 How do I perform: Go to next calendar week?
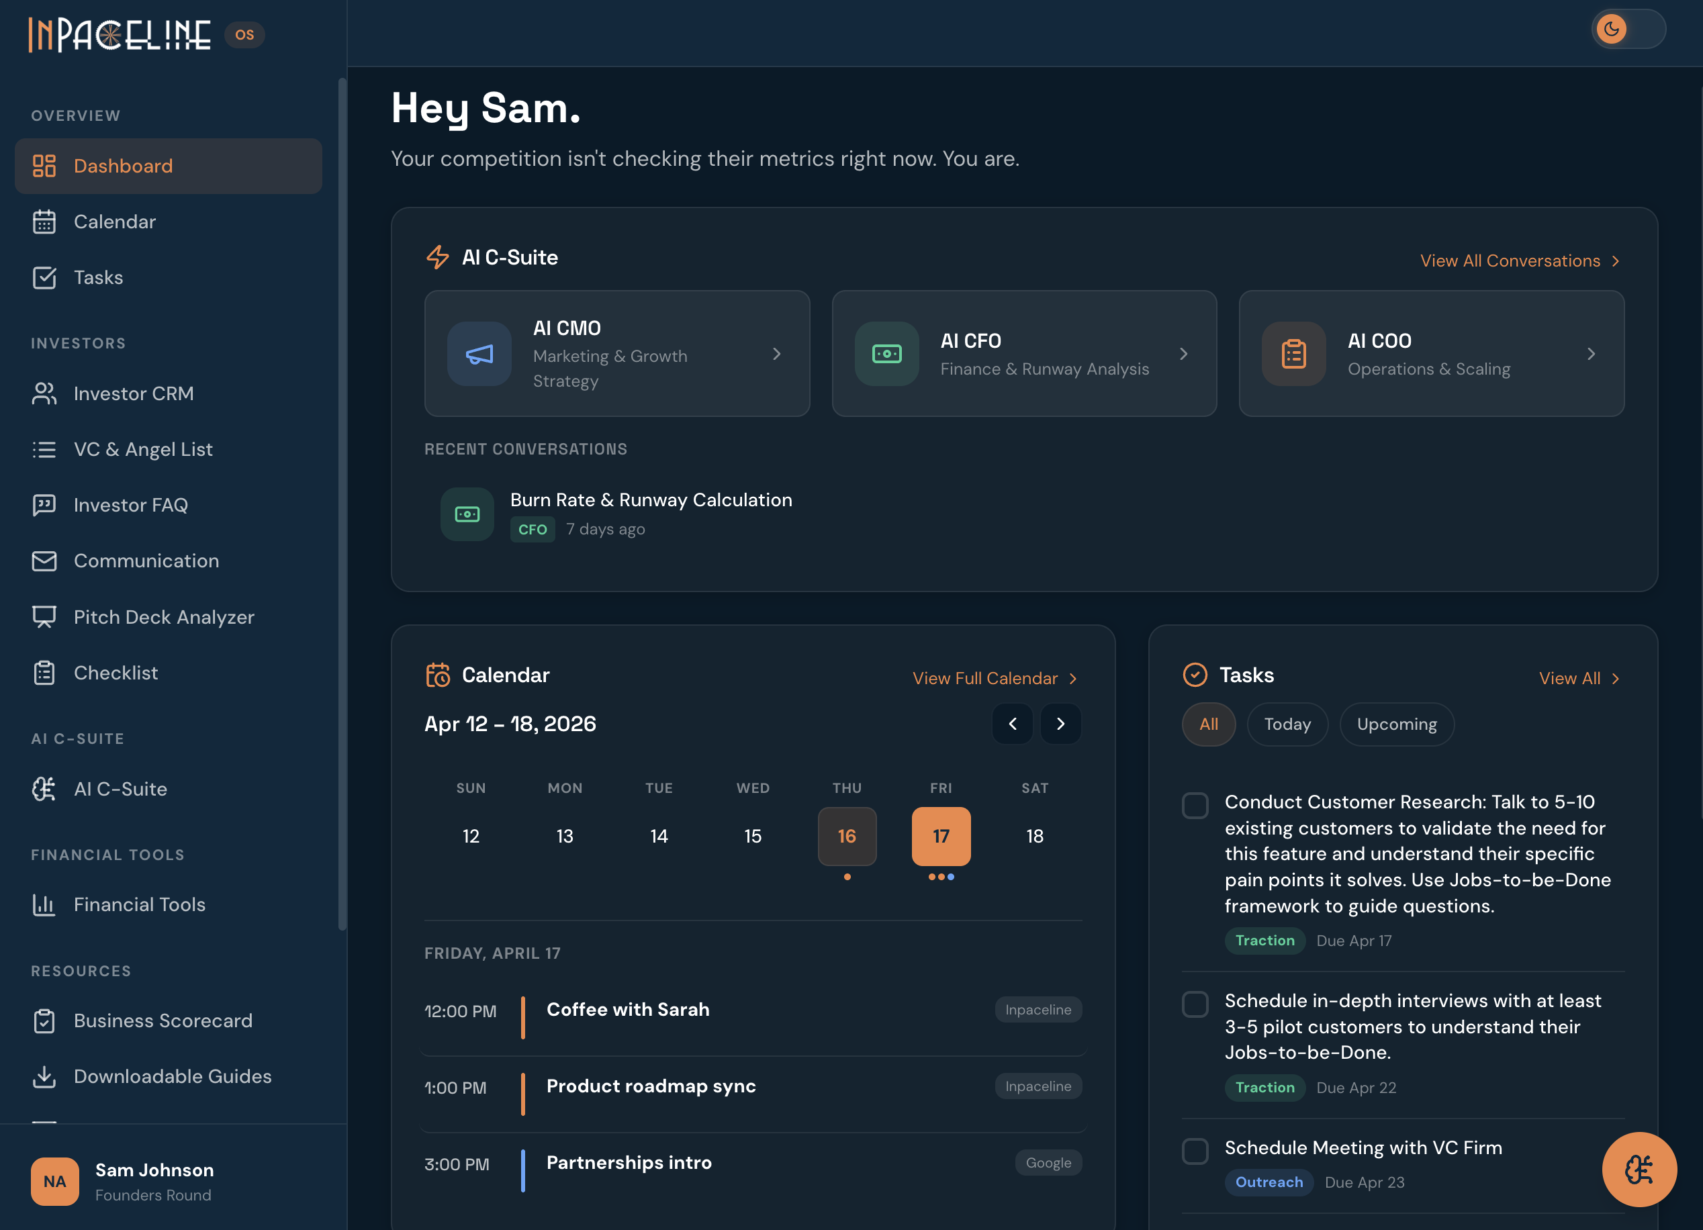coord(1060,724)
